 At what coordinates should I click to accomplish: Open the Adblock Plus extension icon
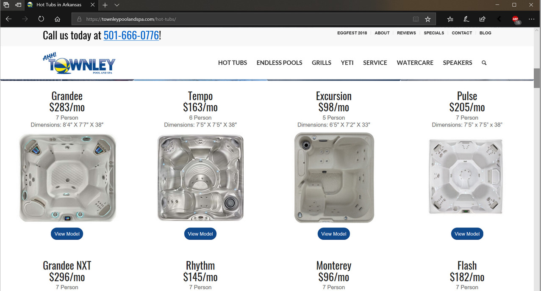[x=516, y=19]
